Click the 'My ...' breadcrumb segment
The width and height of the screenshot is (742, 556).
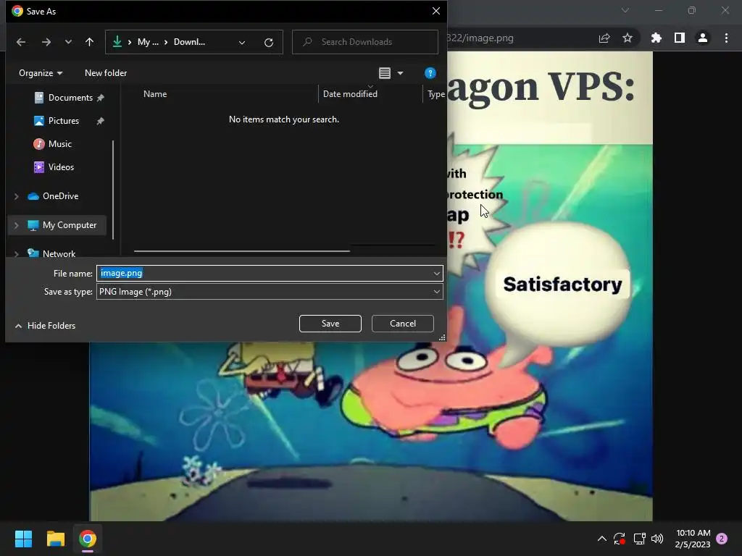point(148,42)
